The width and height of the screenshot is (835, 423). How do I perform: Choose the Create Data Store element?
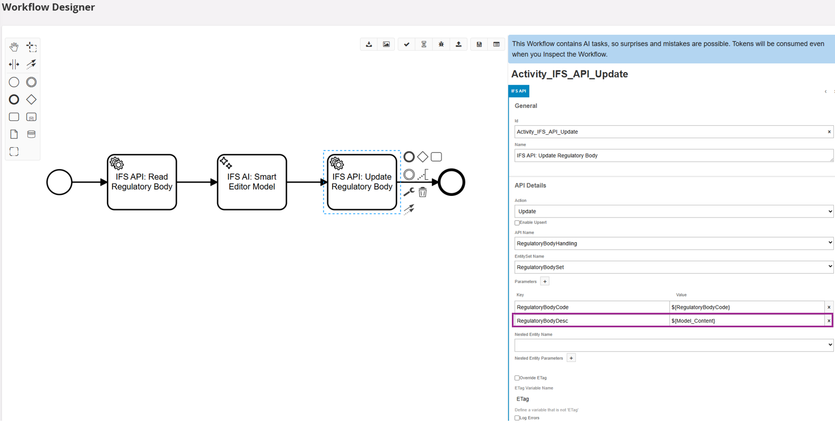[31, 134]
